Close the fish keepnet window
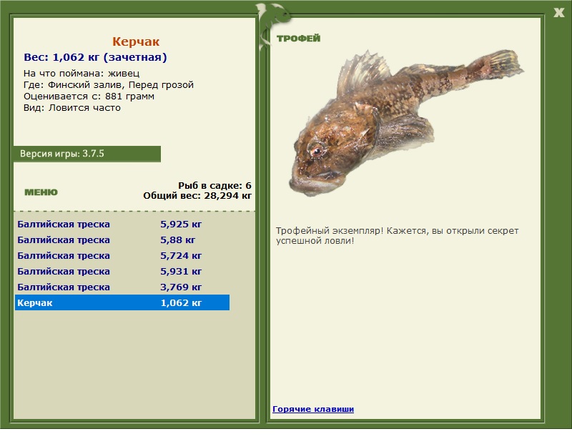This screenshot has width=572, height=439. click(x=558, y=13)
